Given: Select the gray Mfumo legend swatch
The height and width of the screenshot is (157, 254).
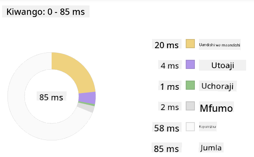Looking at the screenshot, I should coord(190,106).
